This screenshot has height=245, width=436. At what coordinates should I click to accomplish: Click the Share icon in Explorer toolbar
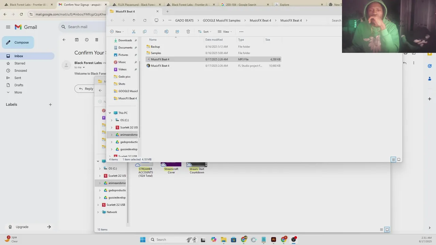coord(177,32)
